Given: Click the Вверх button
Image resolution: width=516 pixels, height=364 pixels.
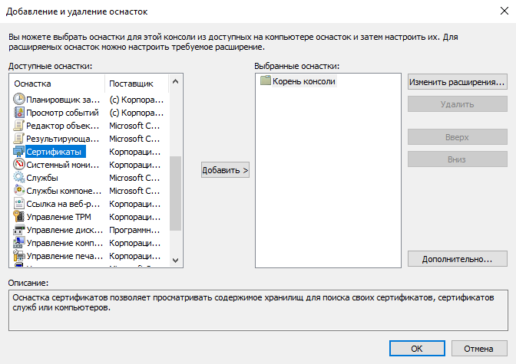Looking at the screenshot, I should click(457, 136).
